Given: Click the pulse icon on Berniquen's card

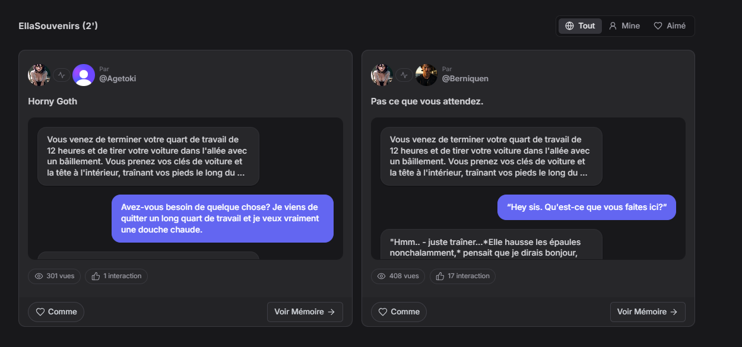Looking at the screenshot, I should (405, 75).
